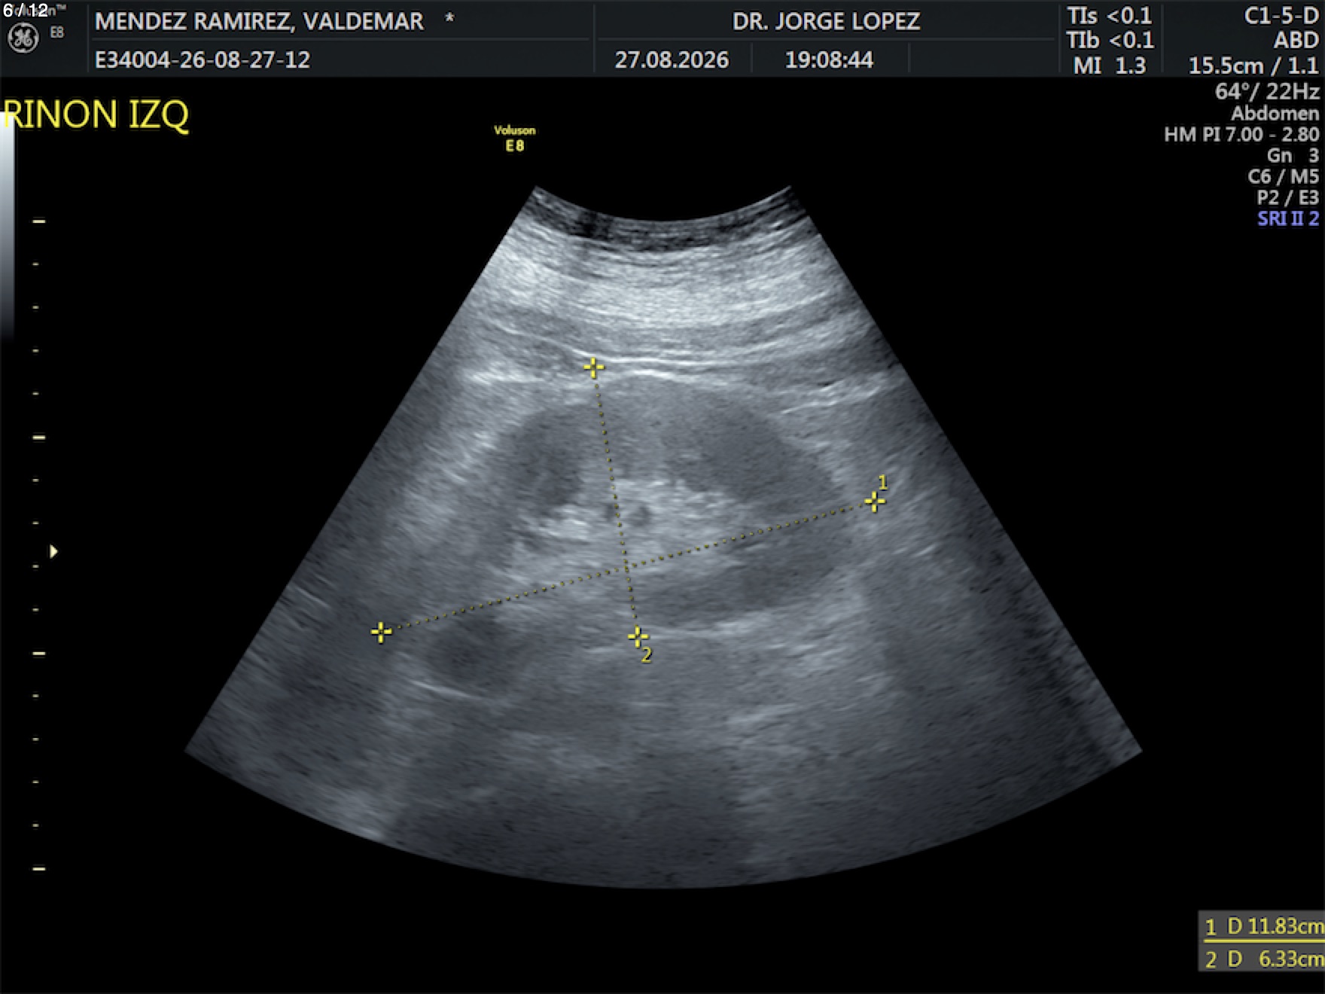
Task: Select caliper 1 right endpoint marker
Action: [875, 502]
